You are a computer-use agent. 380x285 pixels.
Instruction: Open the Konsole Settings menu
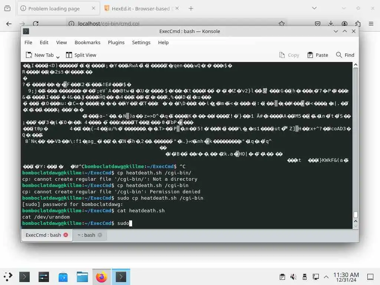coord(141,42)
